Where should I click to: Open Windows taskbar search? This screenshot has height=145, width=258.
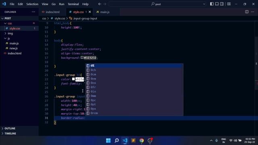[x=117, y=141]
